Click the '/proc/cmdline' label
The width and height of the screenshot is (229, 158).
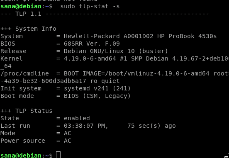coord(24,73)
